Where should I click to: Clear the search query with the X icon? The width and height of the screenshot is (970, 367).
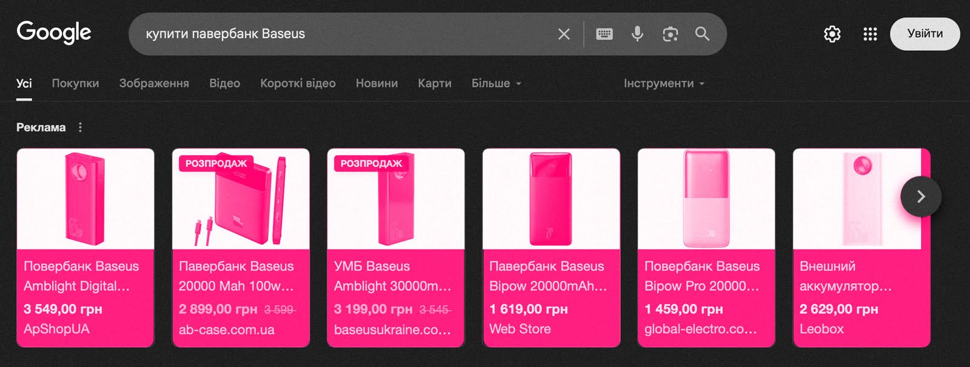(x=564, y=34)
